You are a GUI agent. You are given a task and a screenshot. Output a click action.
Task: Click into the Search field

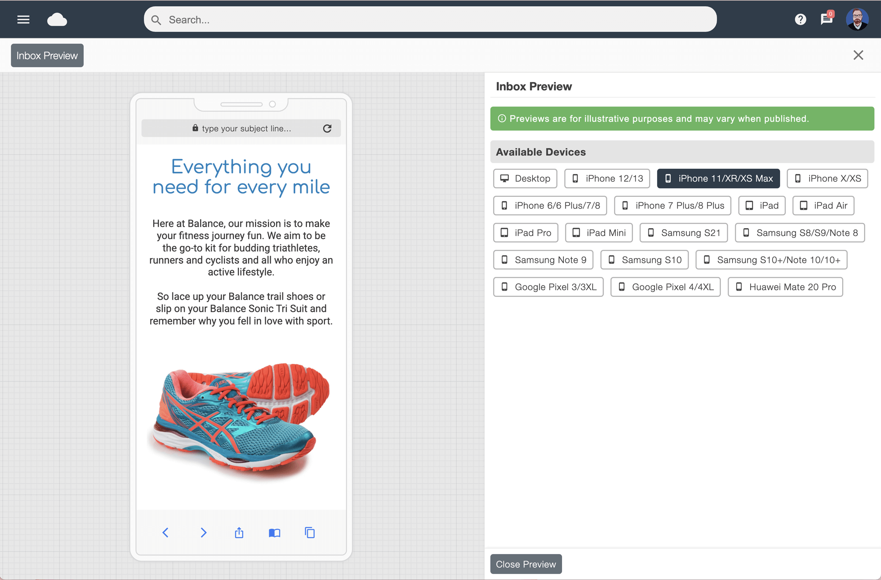coord(430,19)
